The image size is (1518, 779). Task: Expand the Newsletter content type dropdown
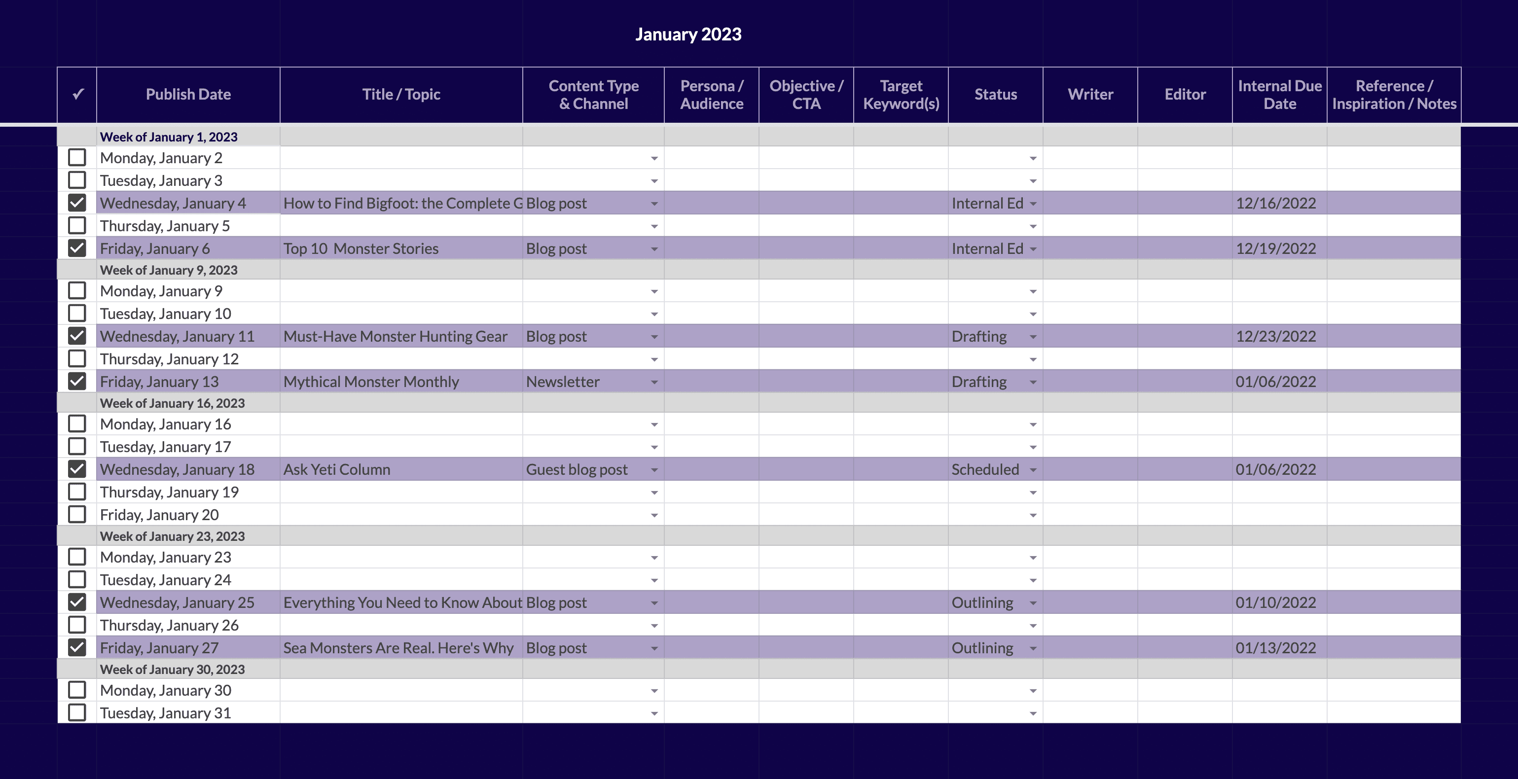pyautogui.click(x=654, y=383)
